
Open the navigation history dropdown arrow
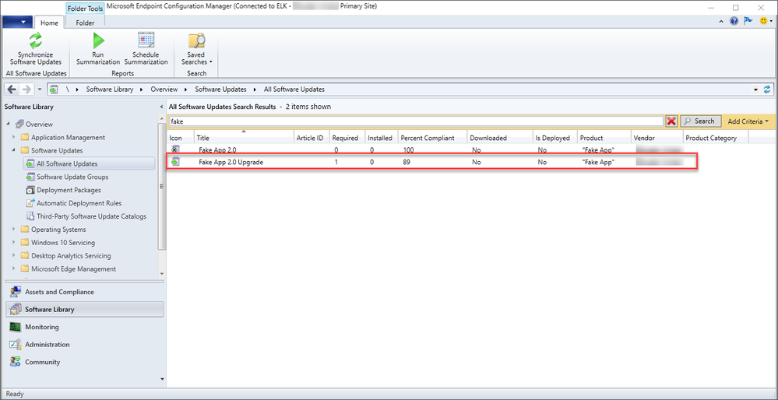[40, 90]
